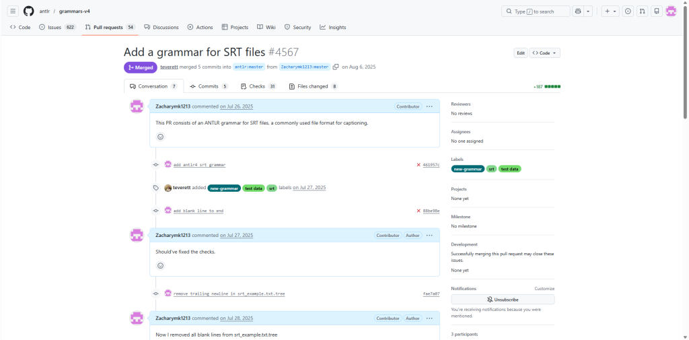Copy head branch name icon
This screenshot has width=689, height=340.
coord(336,67)
